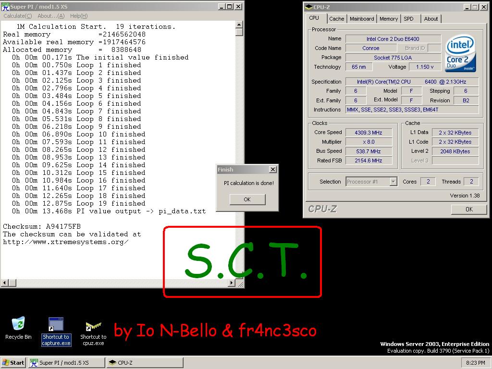Click the Bus Speed value '538.7 MHz'
Image resolution: width=492 pixels, height=369 pixels.
369,151
